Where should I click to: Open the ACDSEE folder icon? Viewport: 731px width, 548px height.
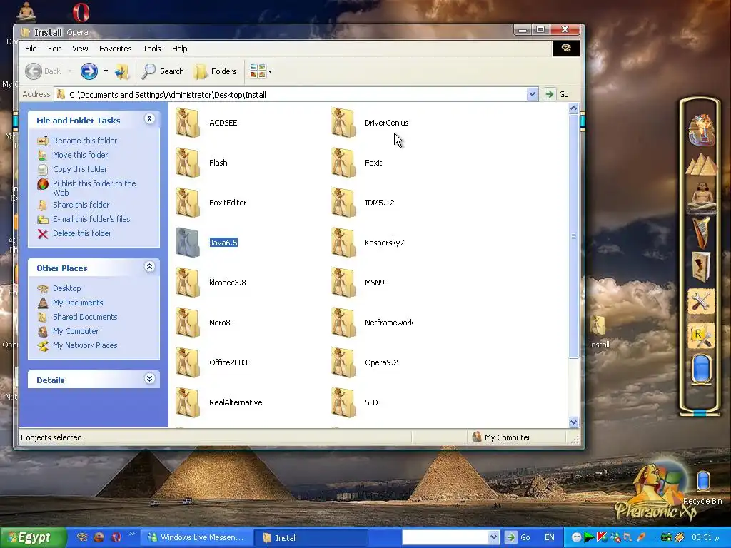188,123
